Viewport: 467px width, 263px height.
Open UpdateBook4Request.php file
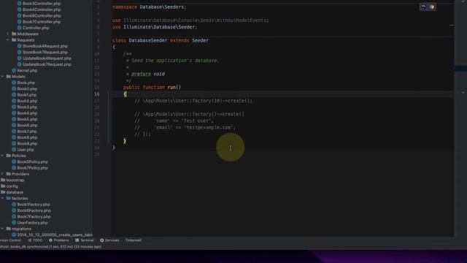(44, 58)
